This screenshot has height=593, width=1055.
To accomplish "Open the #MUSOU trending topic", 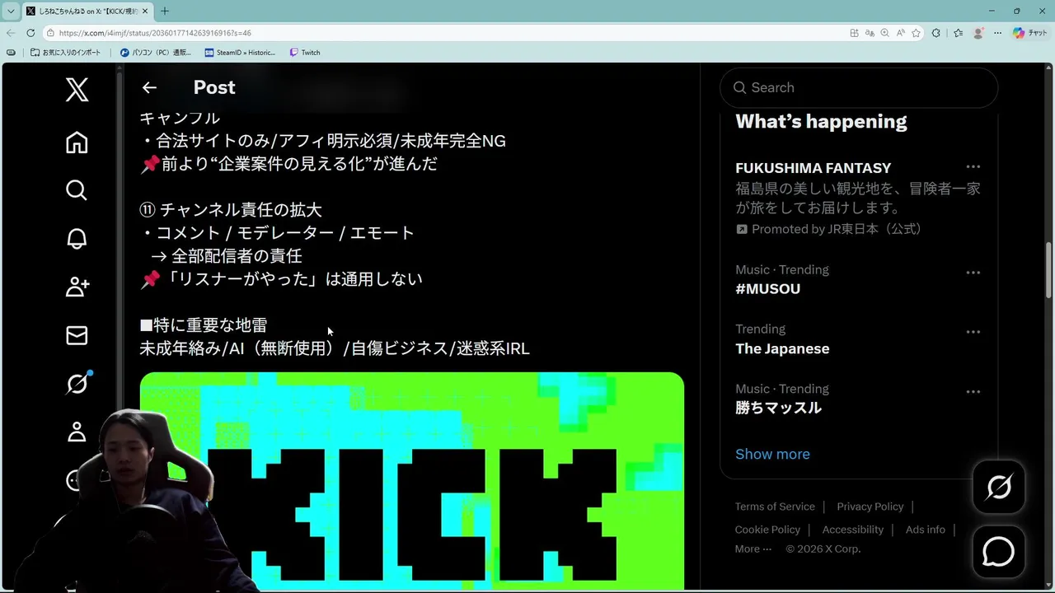I will 858,279.
